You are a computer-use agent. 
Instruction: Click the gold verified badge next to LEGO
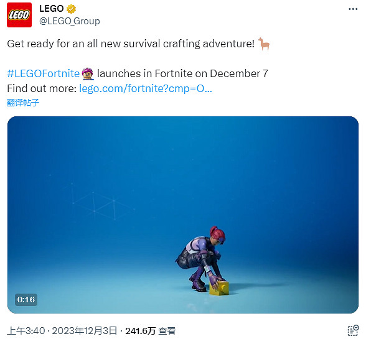71,9
